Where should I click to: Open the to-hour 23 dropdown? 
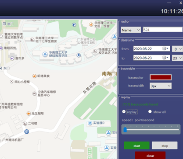177,58
